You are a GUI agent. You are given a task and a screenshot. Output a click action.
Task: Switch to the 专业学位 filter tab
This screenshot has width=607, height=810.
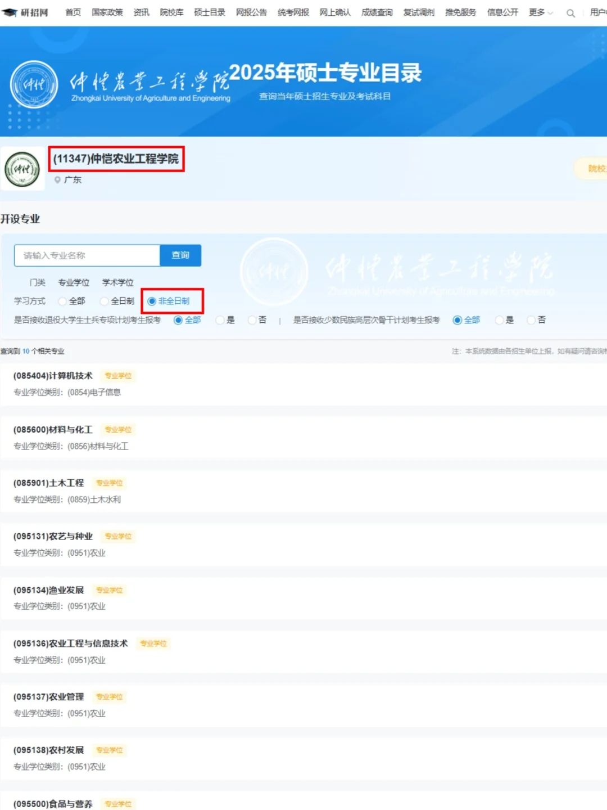[74, 282]
